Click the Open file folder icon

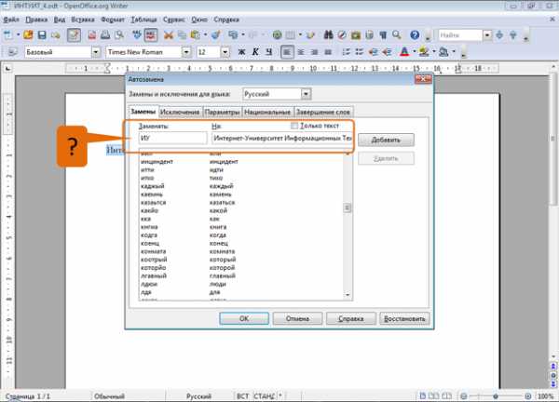click(x=28, y=34)
